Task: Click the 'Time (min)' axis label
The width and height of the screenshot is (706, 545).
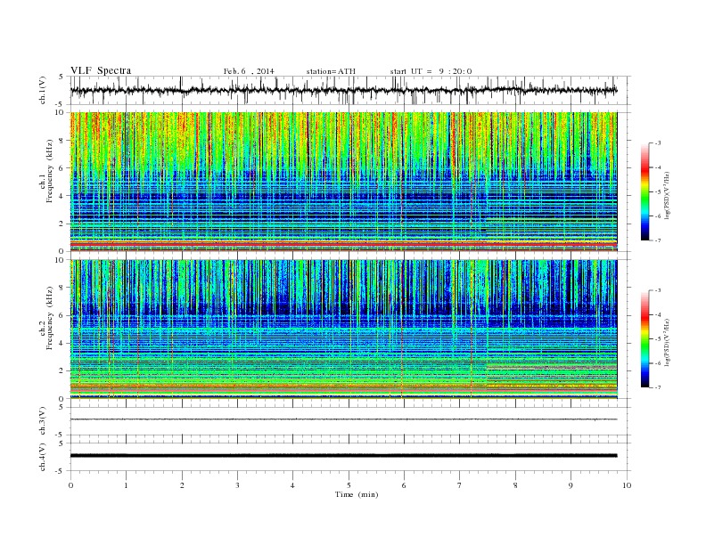Action: [357, 494]
